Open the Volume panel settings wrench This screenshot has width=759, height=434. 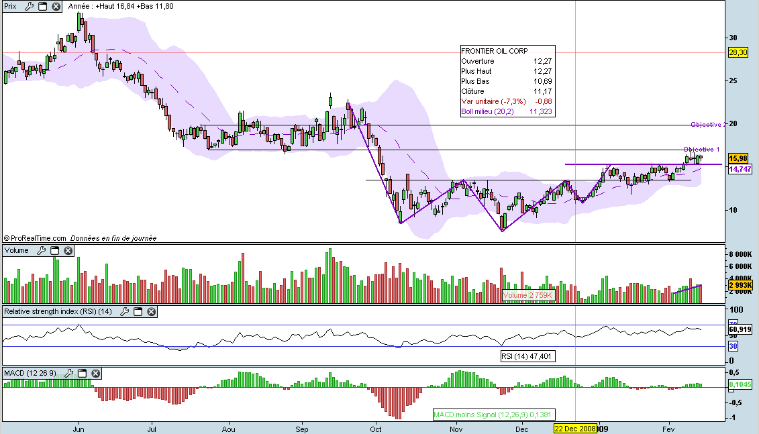click(41, 250)
